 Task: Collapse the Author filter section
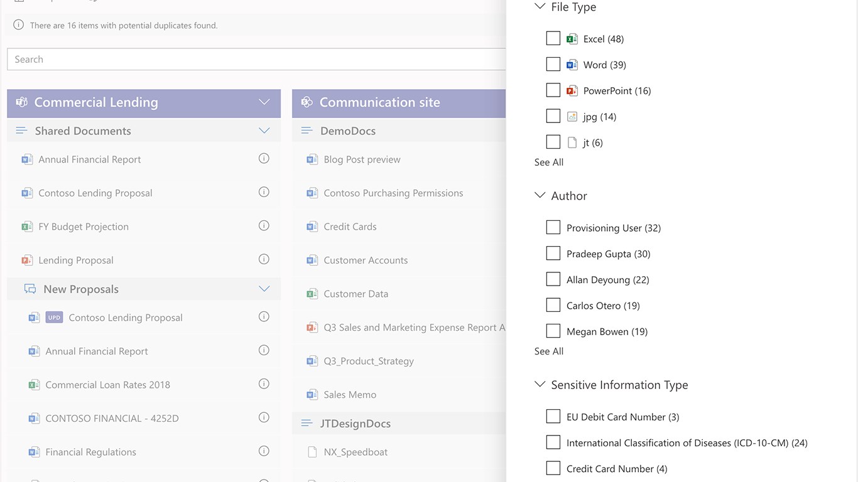tap(540, 196)
